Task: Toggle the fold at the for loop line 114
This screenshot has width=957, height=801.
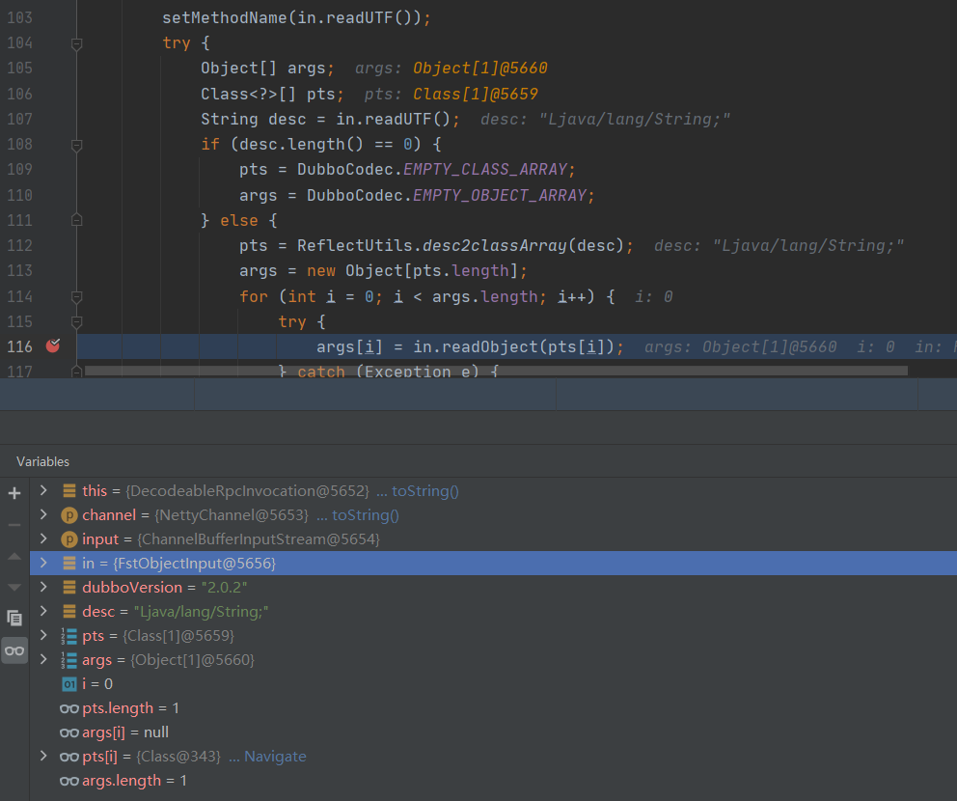Action: click(76, 296)
